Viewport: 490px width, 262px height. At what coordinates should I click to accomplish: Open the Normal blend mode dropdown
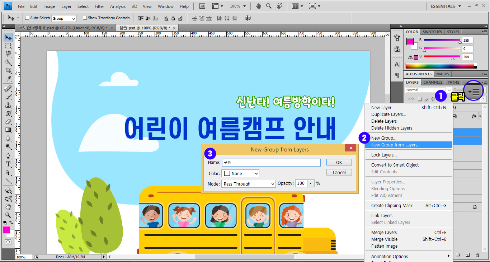429,90
